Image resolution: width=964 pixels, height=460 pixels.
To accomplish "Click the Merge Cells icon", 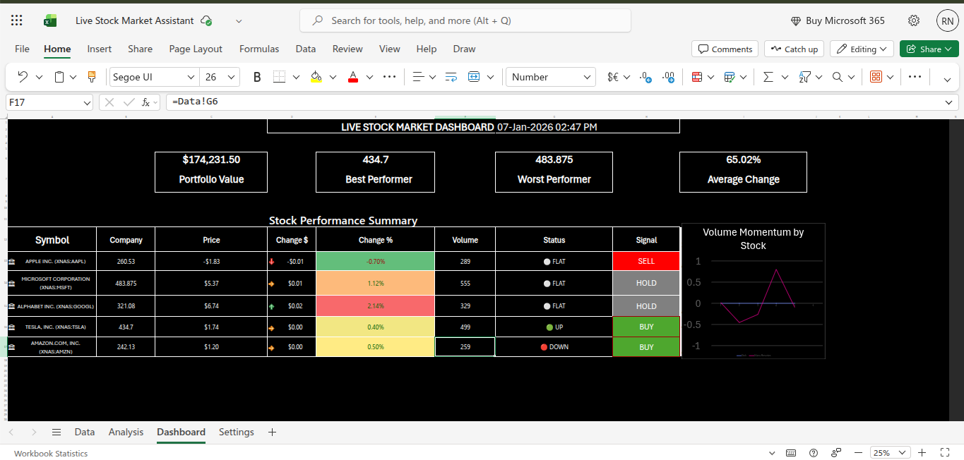I will coord(474,76).
